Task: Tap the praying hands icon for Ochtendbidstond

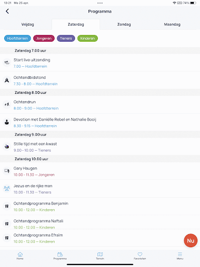Action: (x=7, y=80)
